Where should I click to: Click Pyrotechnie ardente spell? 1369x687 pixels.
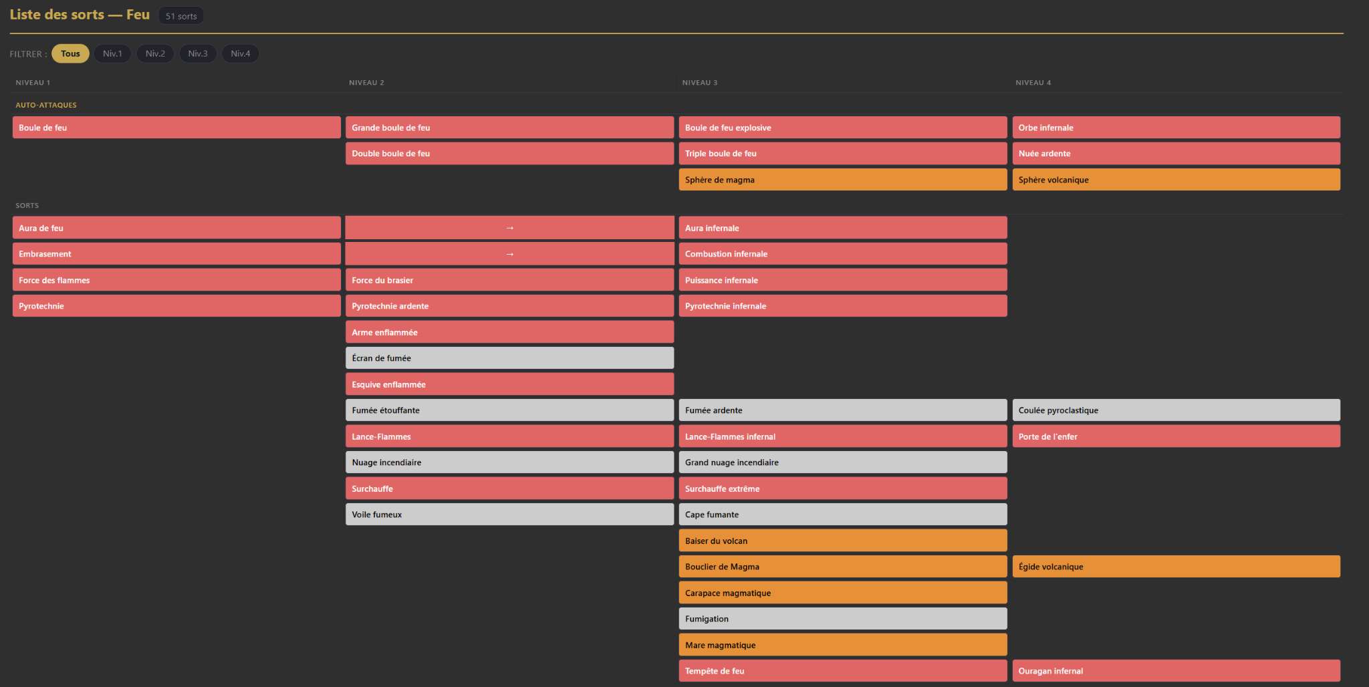509,306
